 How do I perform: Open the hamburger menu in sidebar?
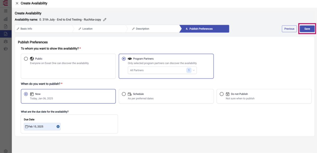click(6, 11)
